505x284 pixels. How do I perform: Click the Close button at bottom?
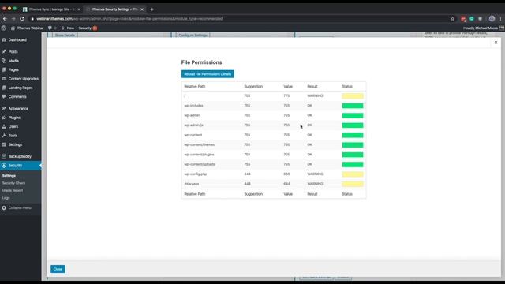click(x=58, y=269)
